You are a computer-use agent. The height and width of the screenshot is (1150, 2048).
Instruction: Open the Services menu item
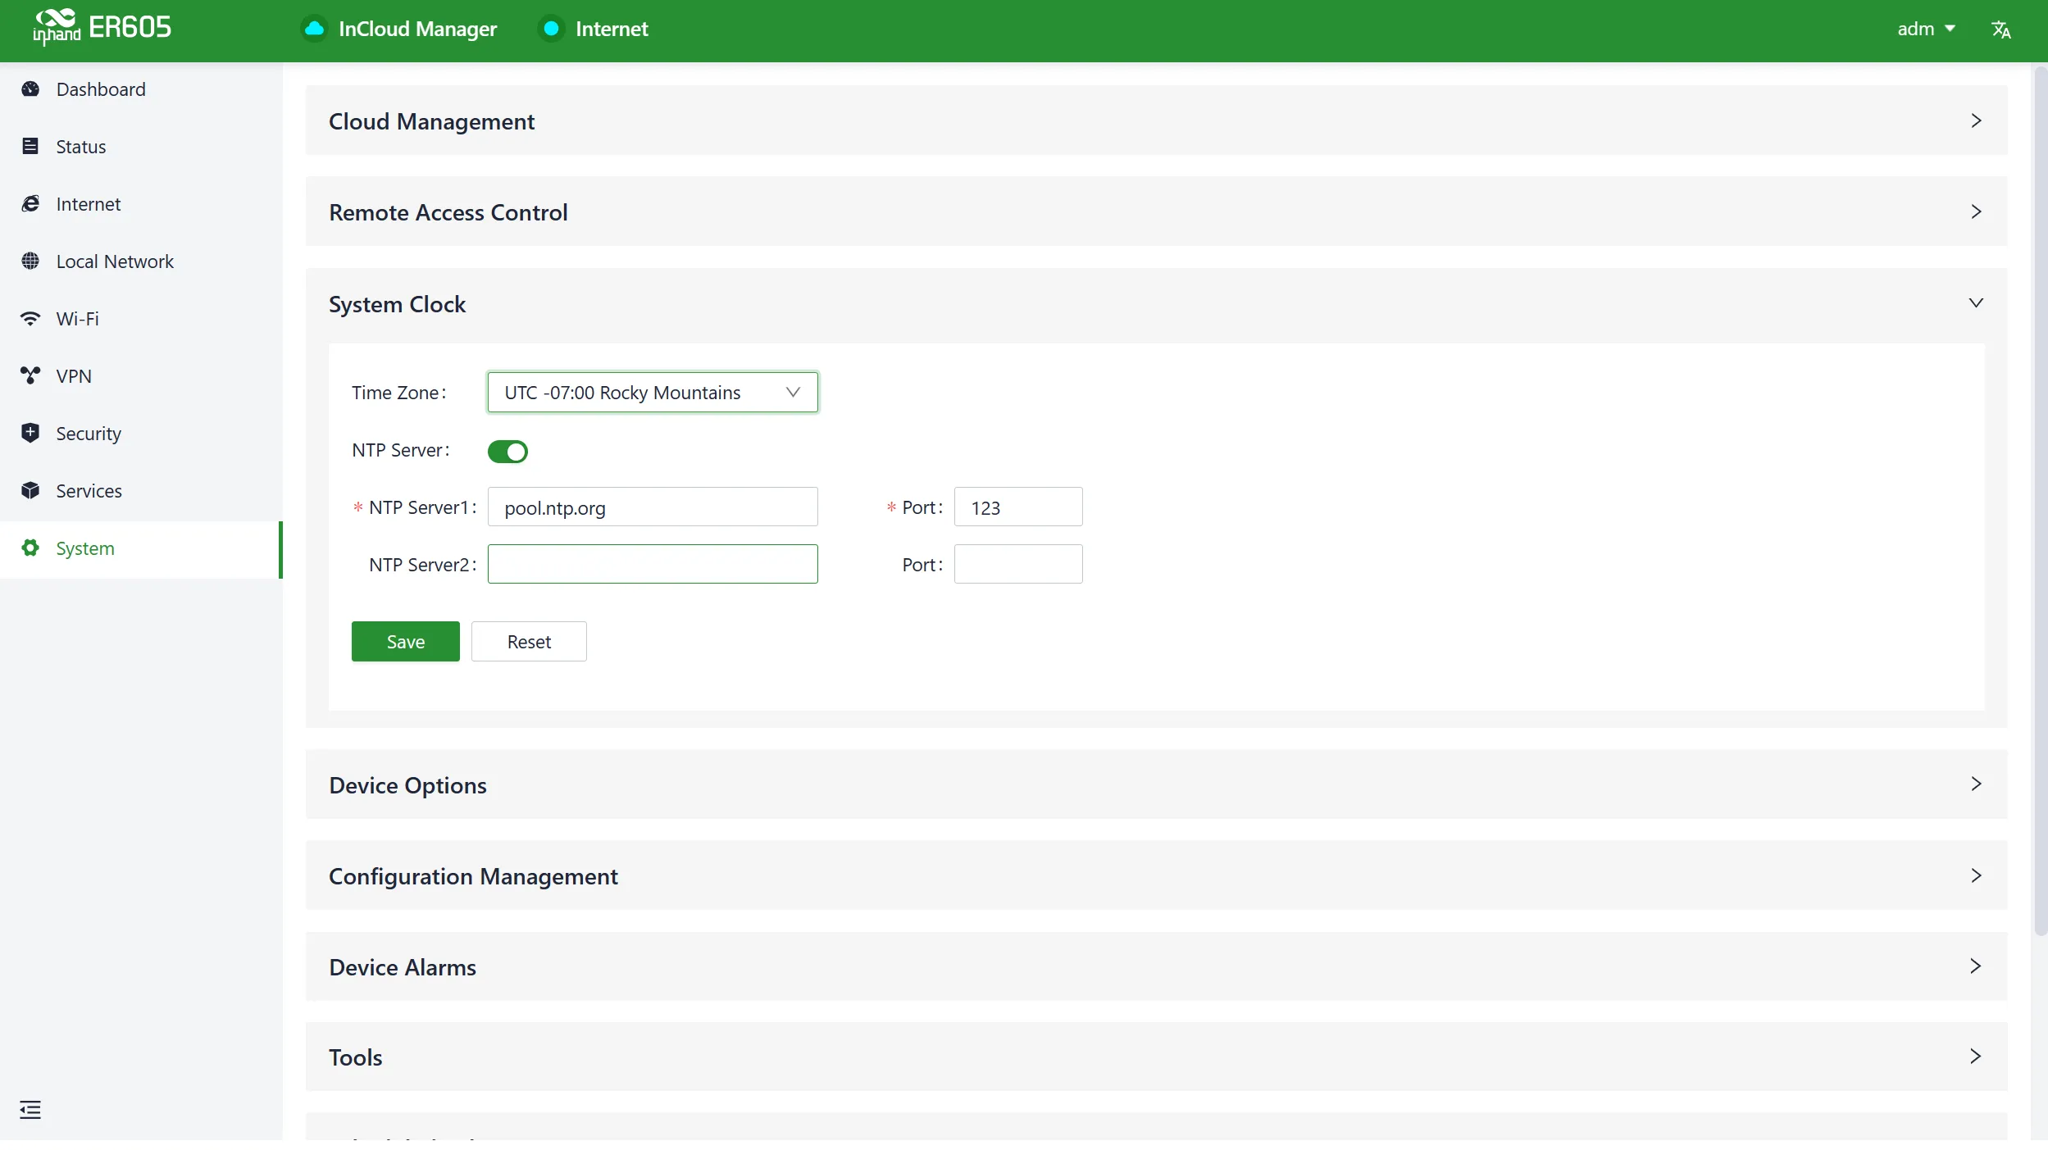141,491
